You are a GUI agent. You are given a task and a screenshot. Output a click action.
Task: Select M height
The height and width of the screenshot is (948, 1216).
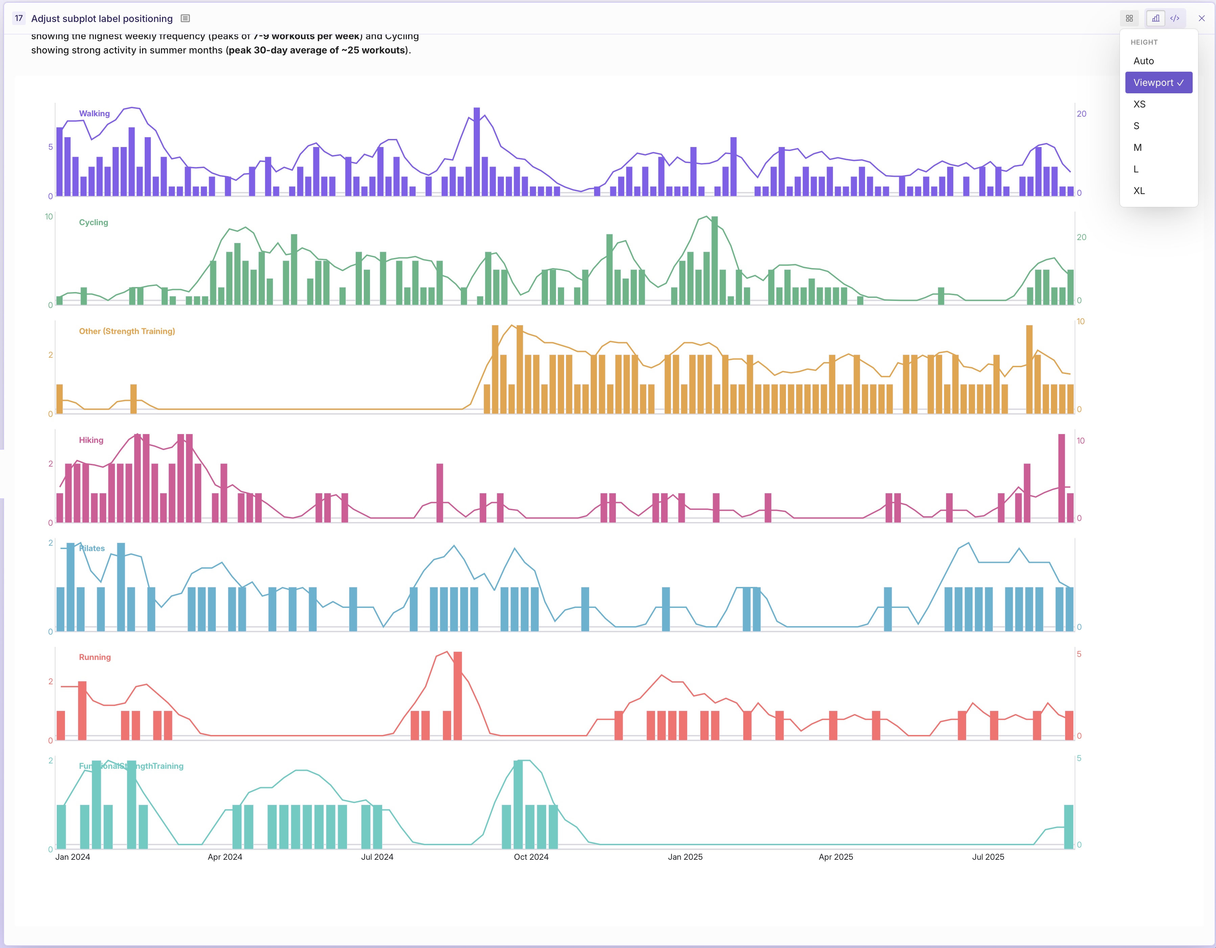click(x=1159, y=147)
